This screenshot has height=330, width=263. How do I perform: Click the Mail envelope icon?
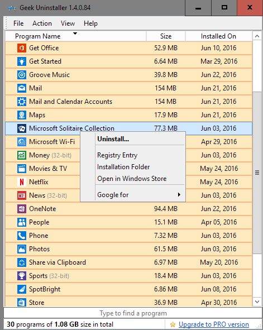pos(22,88)
